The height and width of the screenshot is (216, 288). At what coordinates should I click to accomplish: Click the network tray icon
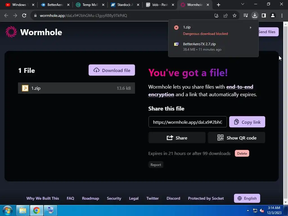[x=255, y=210]
